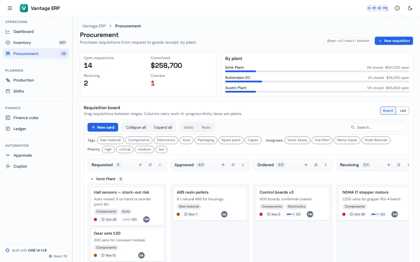This screenshot has width=420, height=262.
Task: Open Finance cube page
Action: click(x=36, y=118)
